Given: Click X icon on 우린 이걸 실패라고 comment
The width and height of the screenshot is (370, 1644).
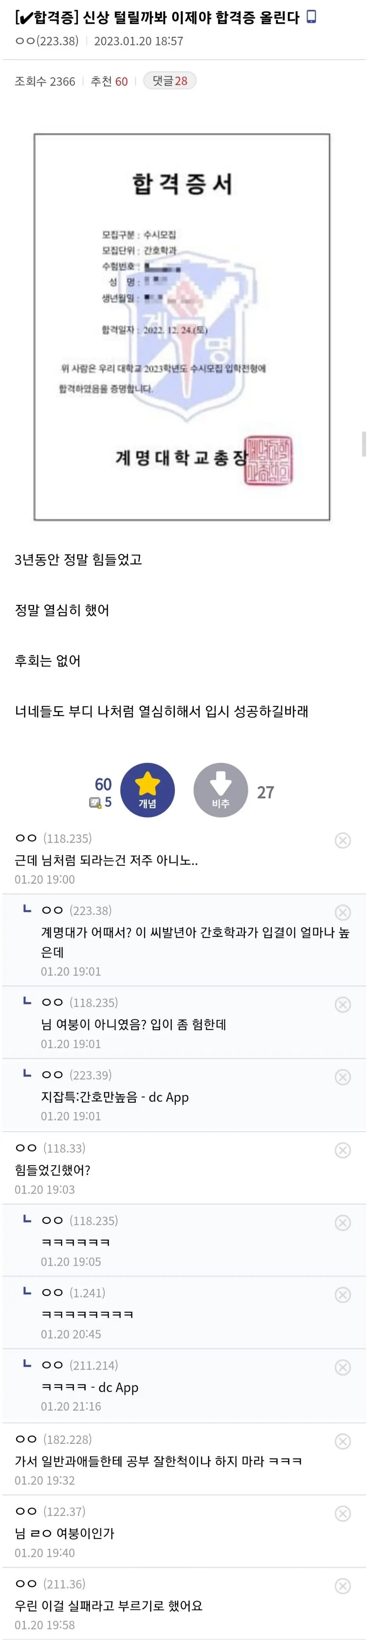Looking at the screenshot, I should [343, 1585].
